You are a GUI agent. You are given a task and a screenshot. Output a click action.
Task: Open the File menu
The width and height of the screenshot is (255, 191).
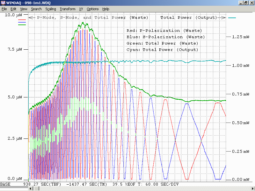[4, 9]
